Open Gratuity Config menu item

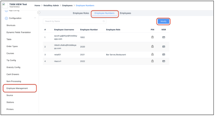coord(13,67)
